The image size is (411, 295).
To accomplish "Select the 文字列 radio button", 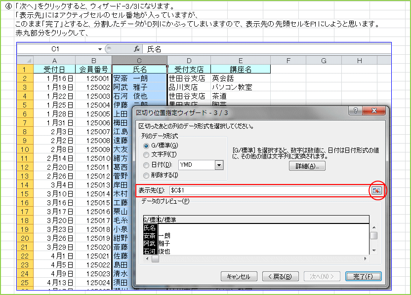I will [146, 155].
